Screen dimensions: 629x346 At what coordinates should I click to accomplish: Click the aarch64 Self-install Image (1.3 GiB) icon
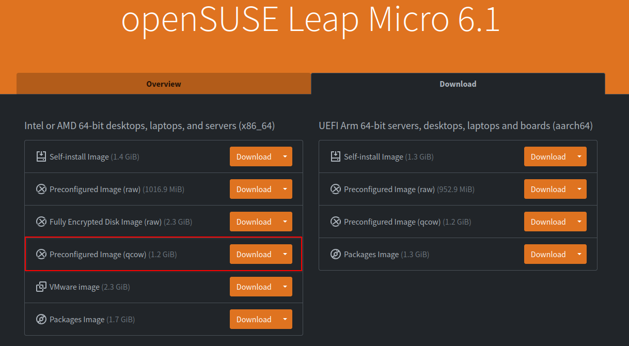click(336, 156)
